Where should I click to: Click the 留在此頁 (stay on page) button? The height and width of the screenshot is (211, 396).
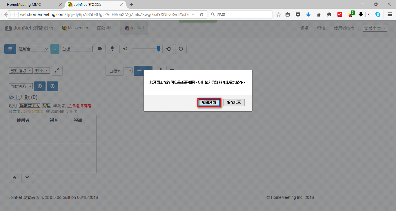tap(234, 102)
